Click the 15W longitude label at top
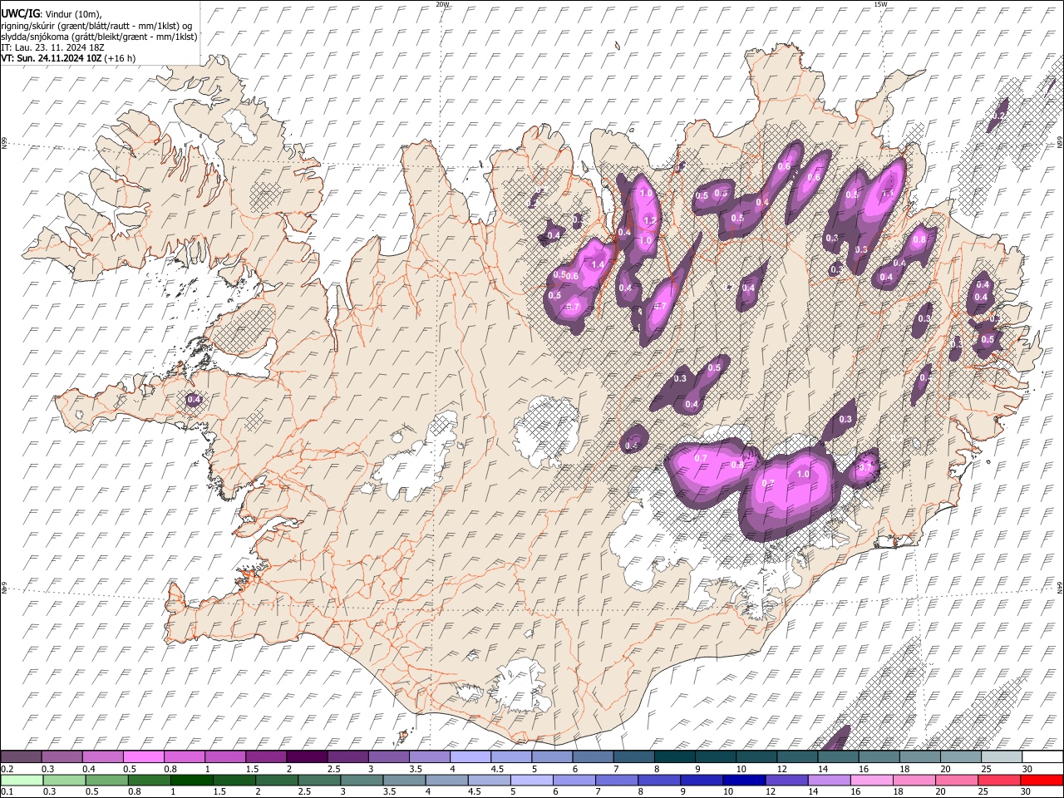1064x798 pixels. (879, 4)
